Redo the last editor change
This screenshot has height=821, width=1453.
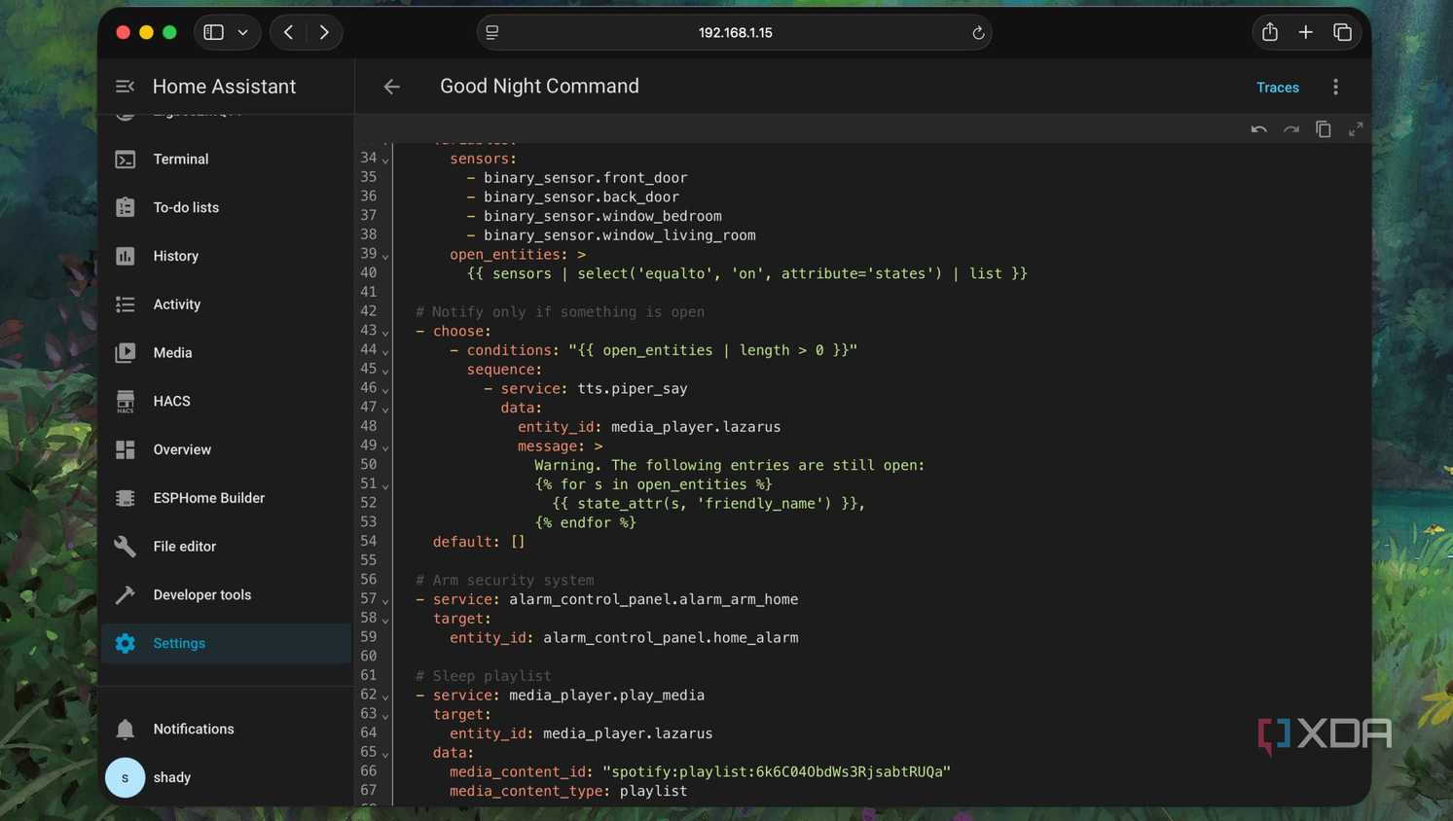(1290, 129)
